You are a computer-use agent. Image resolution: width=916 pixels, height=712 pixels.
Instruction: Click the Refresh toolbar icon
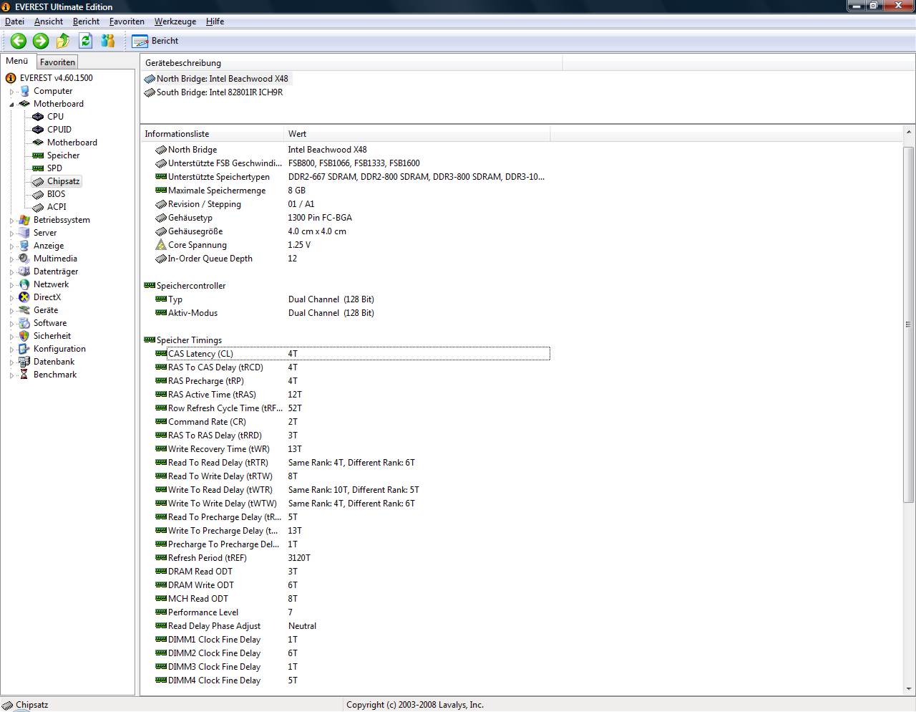click(x=86, y=41)
